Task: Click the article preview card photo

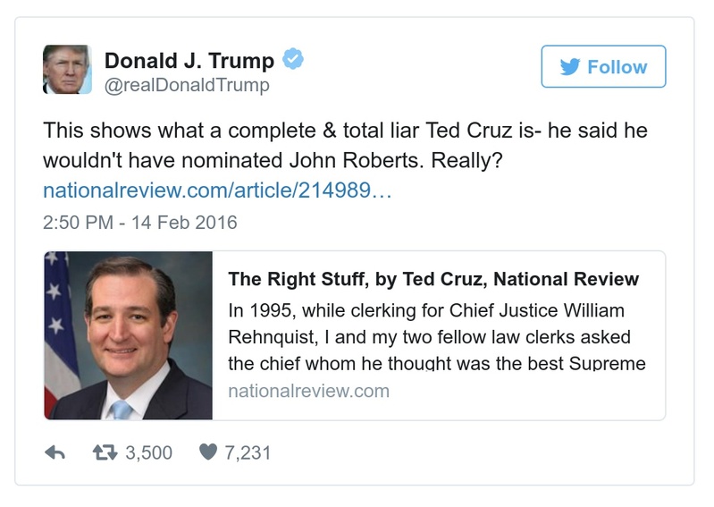Action: coord(128,335)
